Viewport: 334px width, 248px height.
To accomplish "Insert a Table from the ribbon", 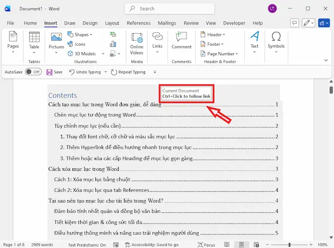I will pos(34,38).
